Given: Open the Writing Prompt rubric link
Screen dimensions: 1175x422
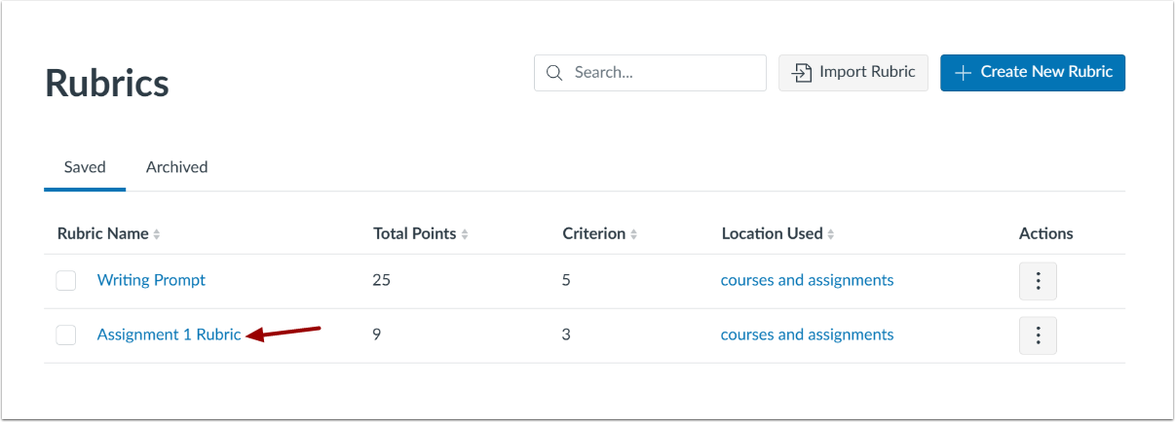Looking at the screenshot, I should (x=151, y=280).
